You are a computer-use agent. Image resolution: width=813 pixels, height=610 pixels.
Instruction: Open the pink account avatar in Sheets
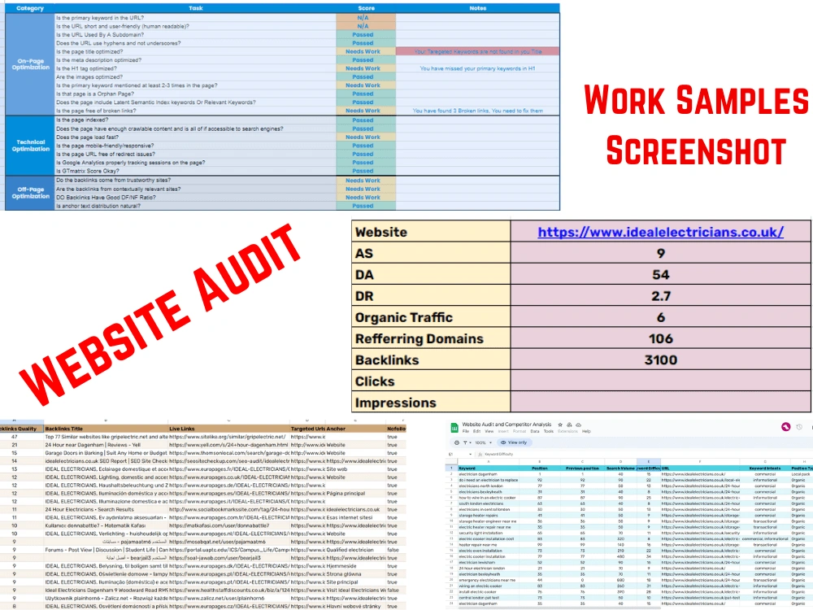[x=786, y=427]
